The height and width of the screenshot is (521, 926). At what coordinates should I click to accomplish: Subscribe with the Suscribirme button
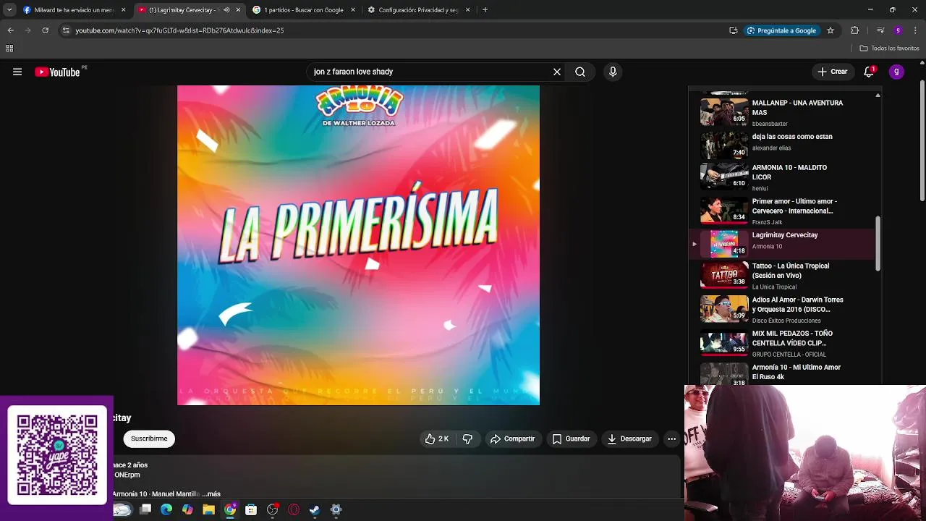pos(149,439)
